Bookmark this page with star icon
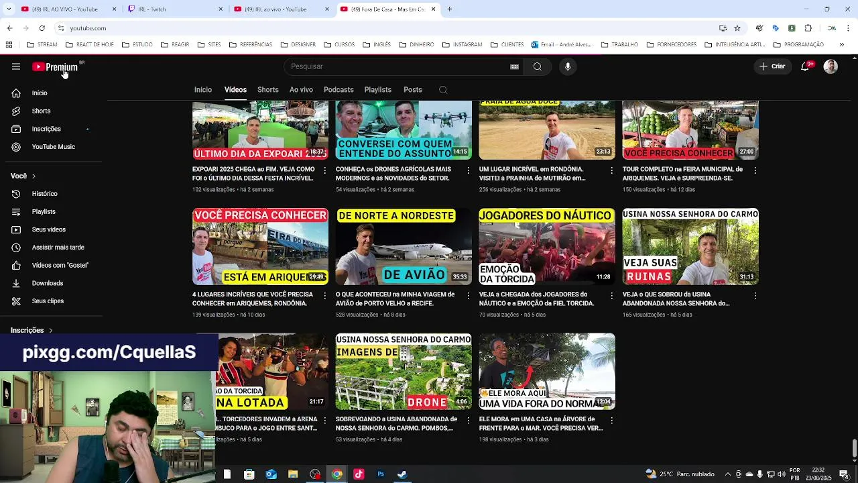This screenshot has height=483, width=858. coord(737,28)
